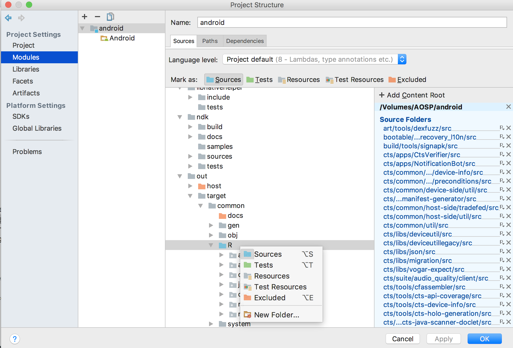Remove source folder cts/tools/cts-device-info/src
This screenshot has height=348, width=513.
point(509,304)
